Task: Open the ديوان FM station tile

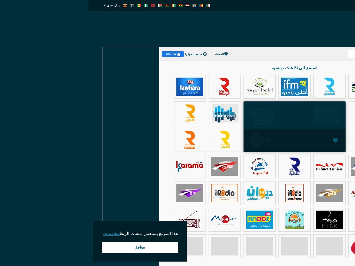Action: point(260,193)
